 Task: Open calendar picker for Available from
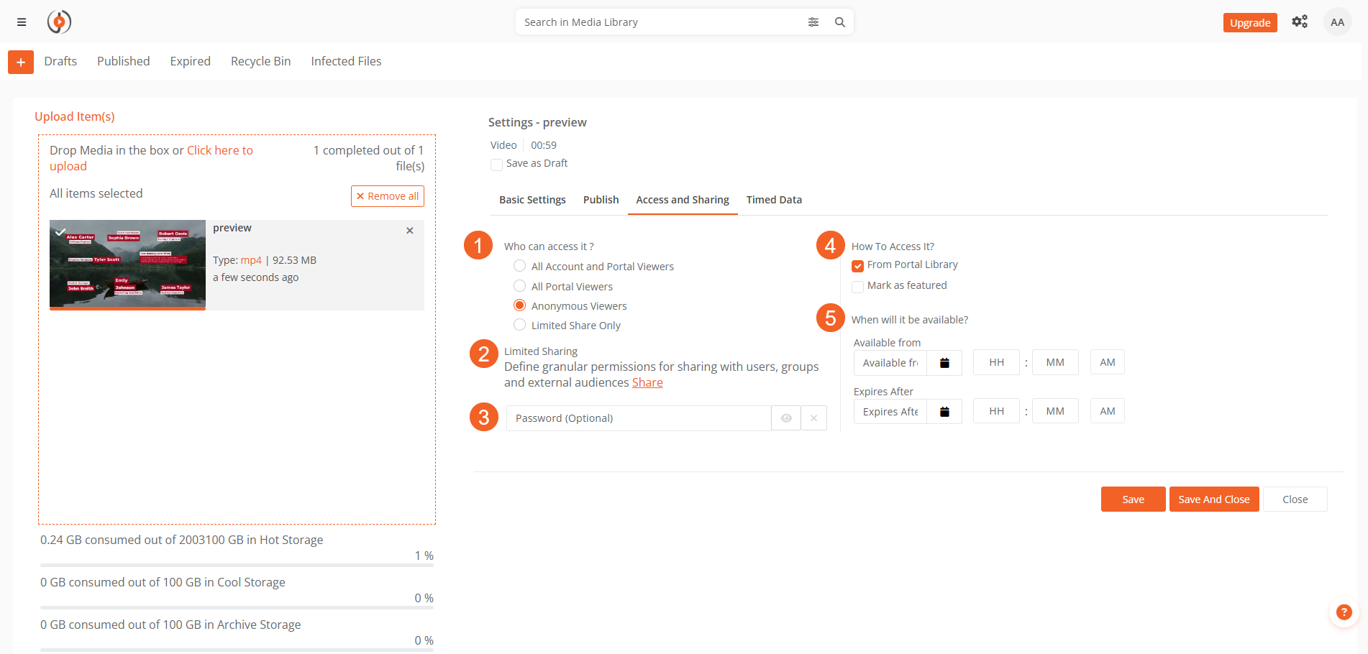click(944, 363)
